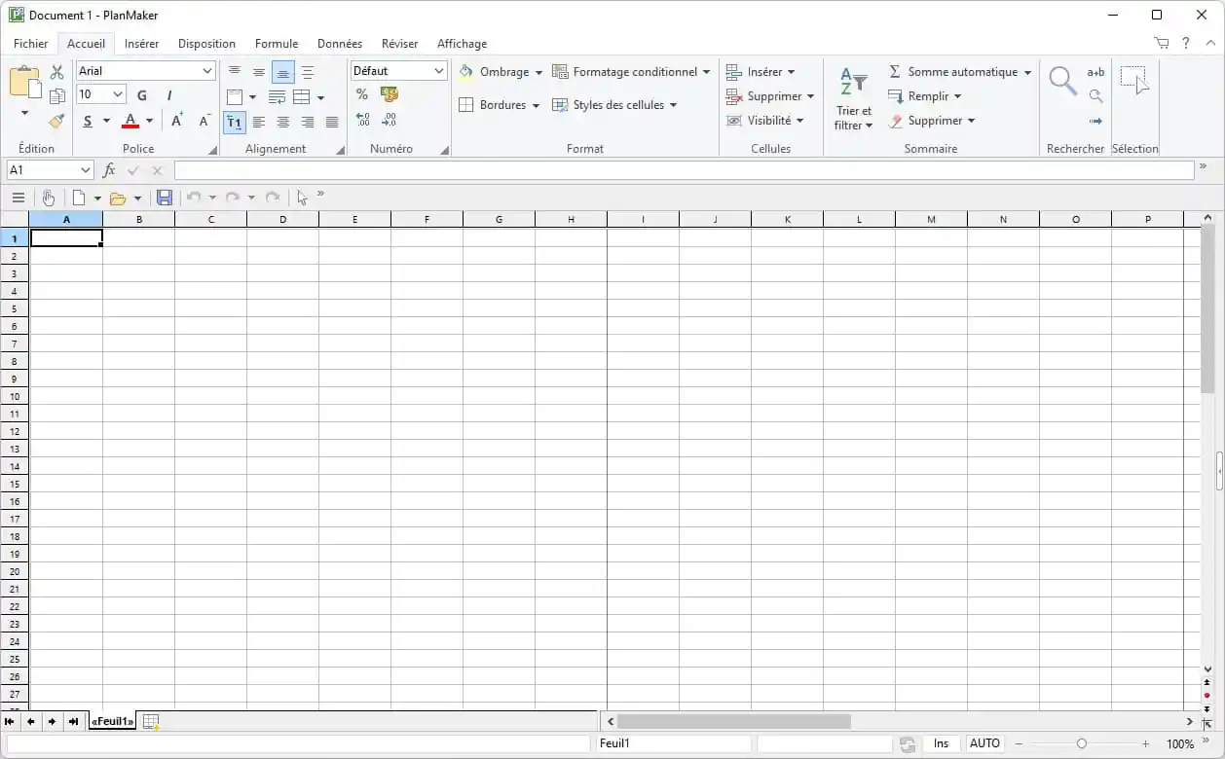1225x759 pixels.
Task: Click the Sélection dashed rectangle icon
Action: point(1134,82)
